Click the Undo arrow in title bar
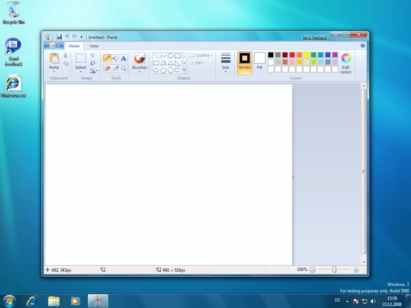 tap(67, 37)
